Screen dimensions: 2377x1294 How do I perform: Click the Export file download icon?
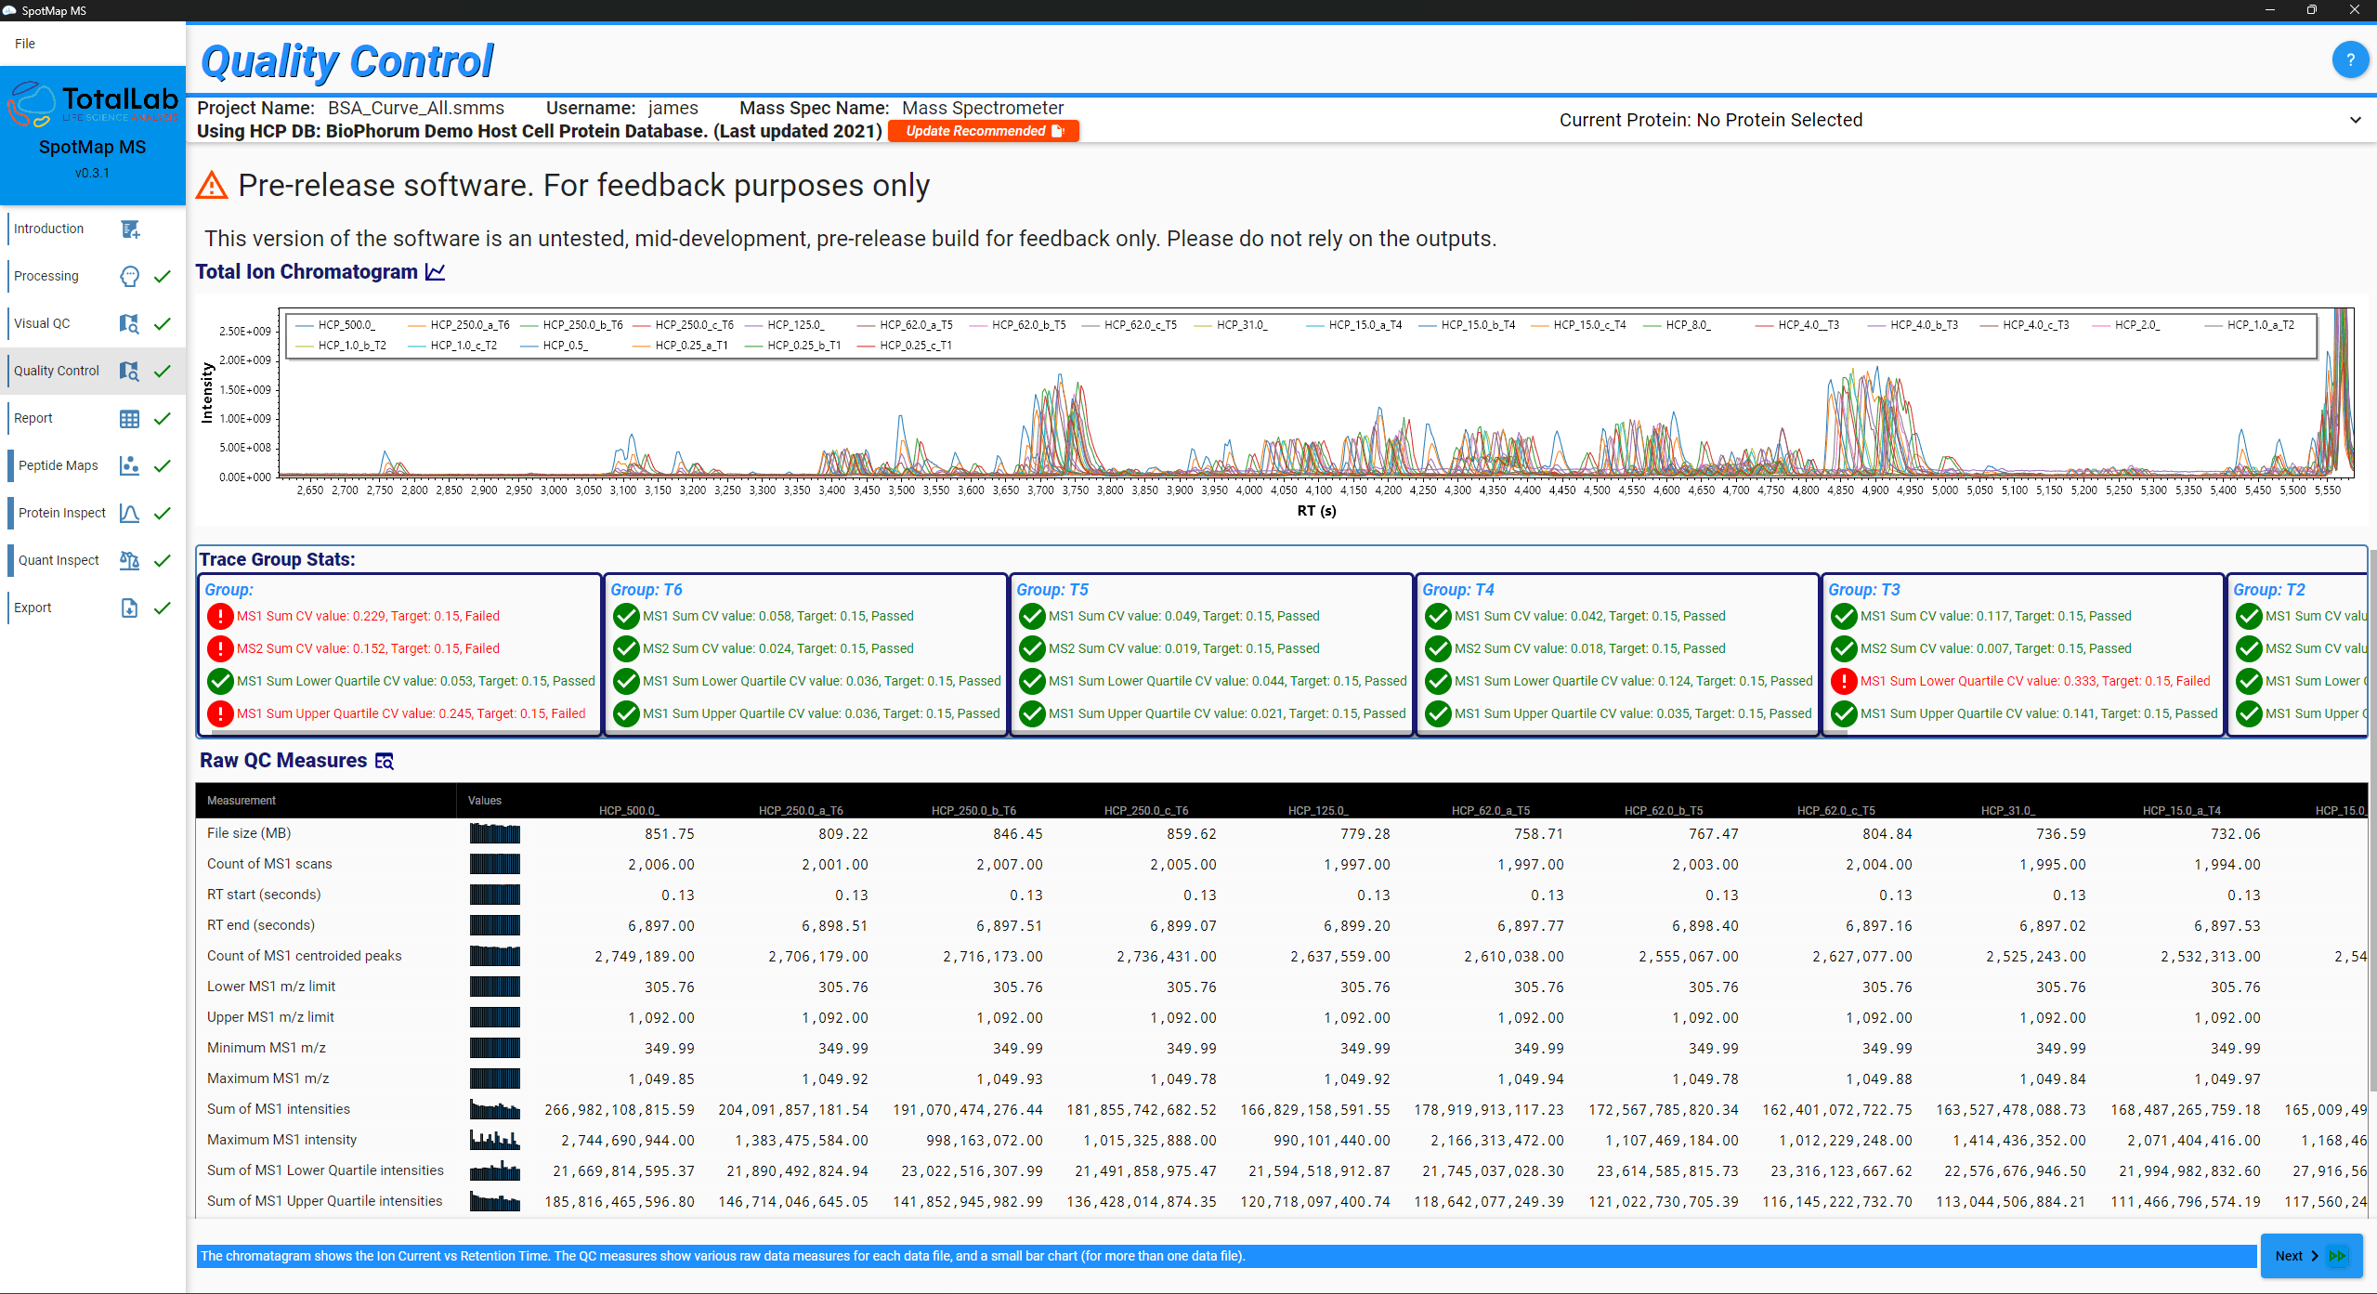(x=130, y=608)
